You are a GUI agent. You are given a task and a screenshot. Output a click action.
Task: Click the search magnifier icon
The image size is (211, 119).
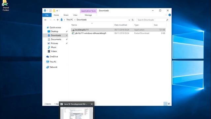(x=167, y=20)
